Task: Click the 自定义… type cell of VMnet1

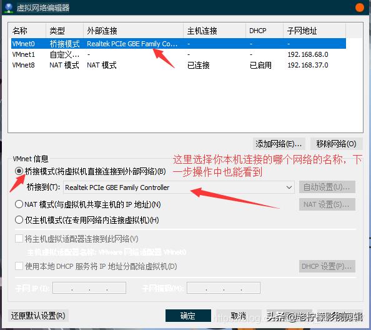Action: point(64,54)
